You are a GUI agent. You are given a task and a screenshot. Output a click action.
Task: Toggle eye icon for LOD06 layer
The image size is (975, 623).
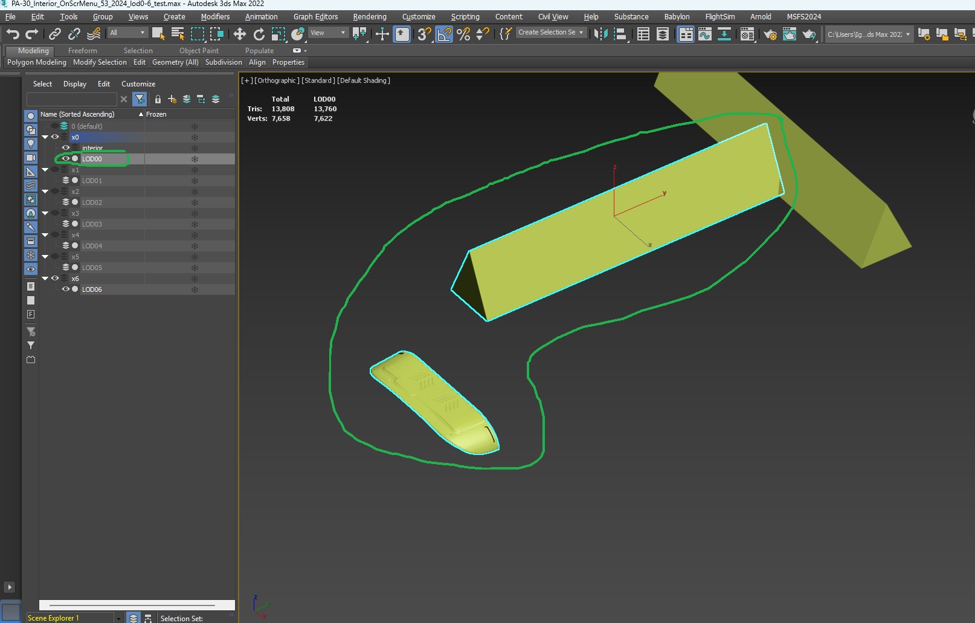[x=66, y=289]
